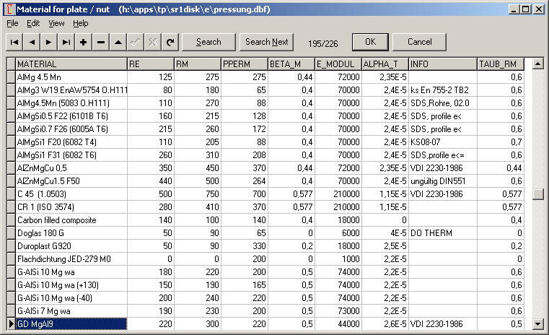Viewport: 549px width, 335px height.
Task: Select the C 45 (1.0503) material cell
Action: (71, 193)
